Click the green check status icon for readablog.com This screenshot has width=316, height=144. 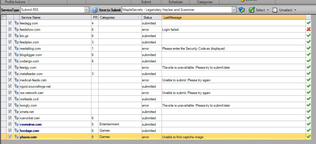[308, 48]
